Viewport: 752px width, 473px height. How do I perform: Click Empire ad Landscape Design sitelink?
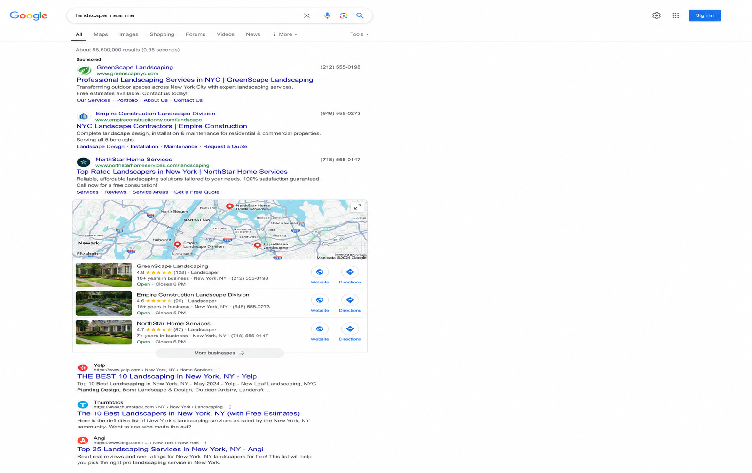[x=100, y=147]
